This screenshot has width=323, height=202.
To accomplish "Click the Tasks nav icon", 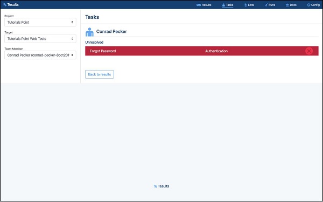I will point(223,5).
